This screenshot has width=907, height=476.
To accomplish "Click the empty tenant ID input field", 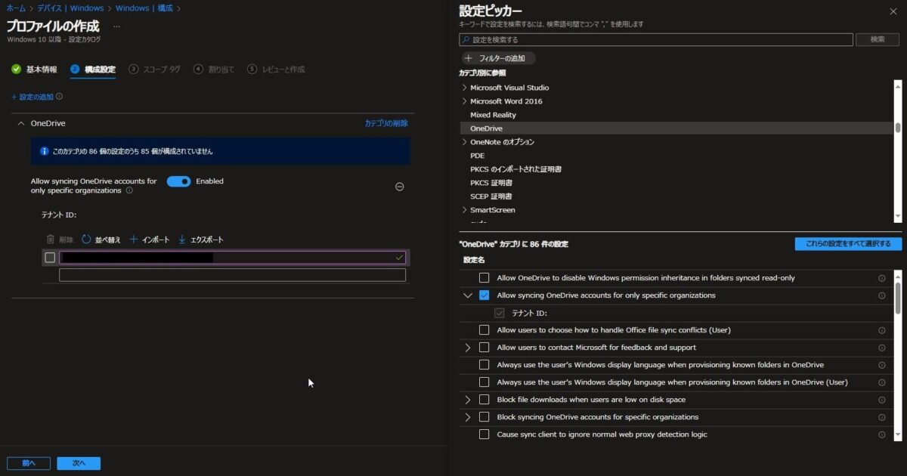I will (x=232, y=274).
